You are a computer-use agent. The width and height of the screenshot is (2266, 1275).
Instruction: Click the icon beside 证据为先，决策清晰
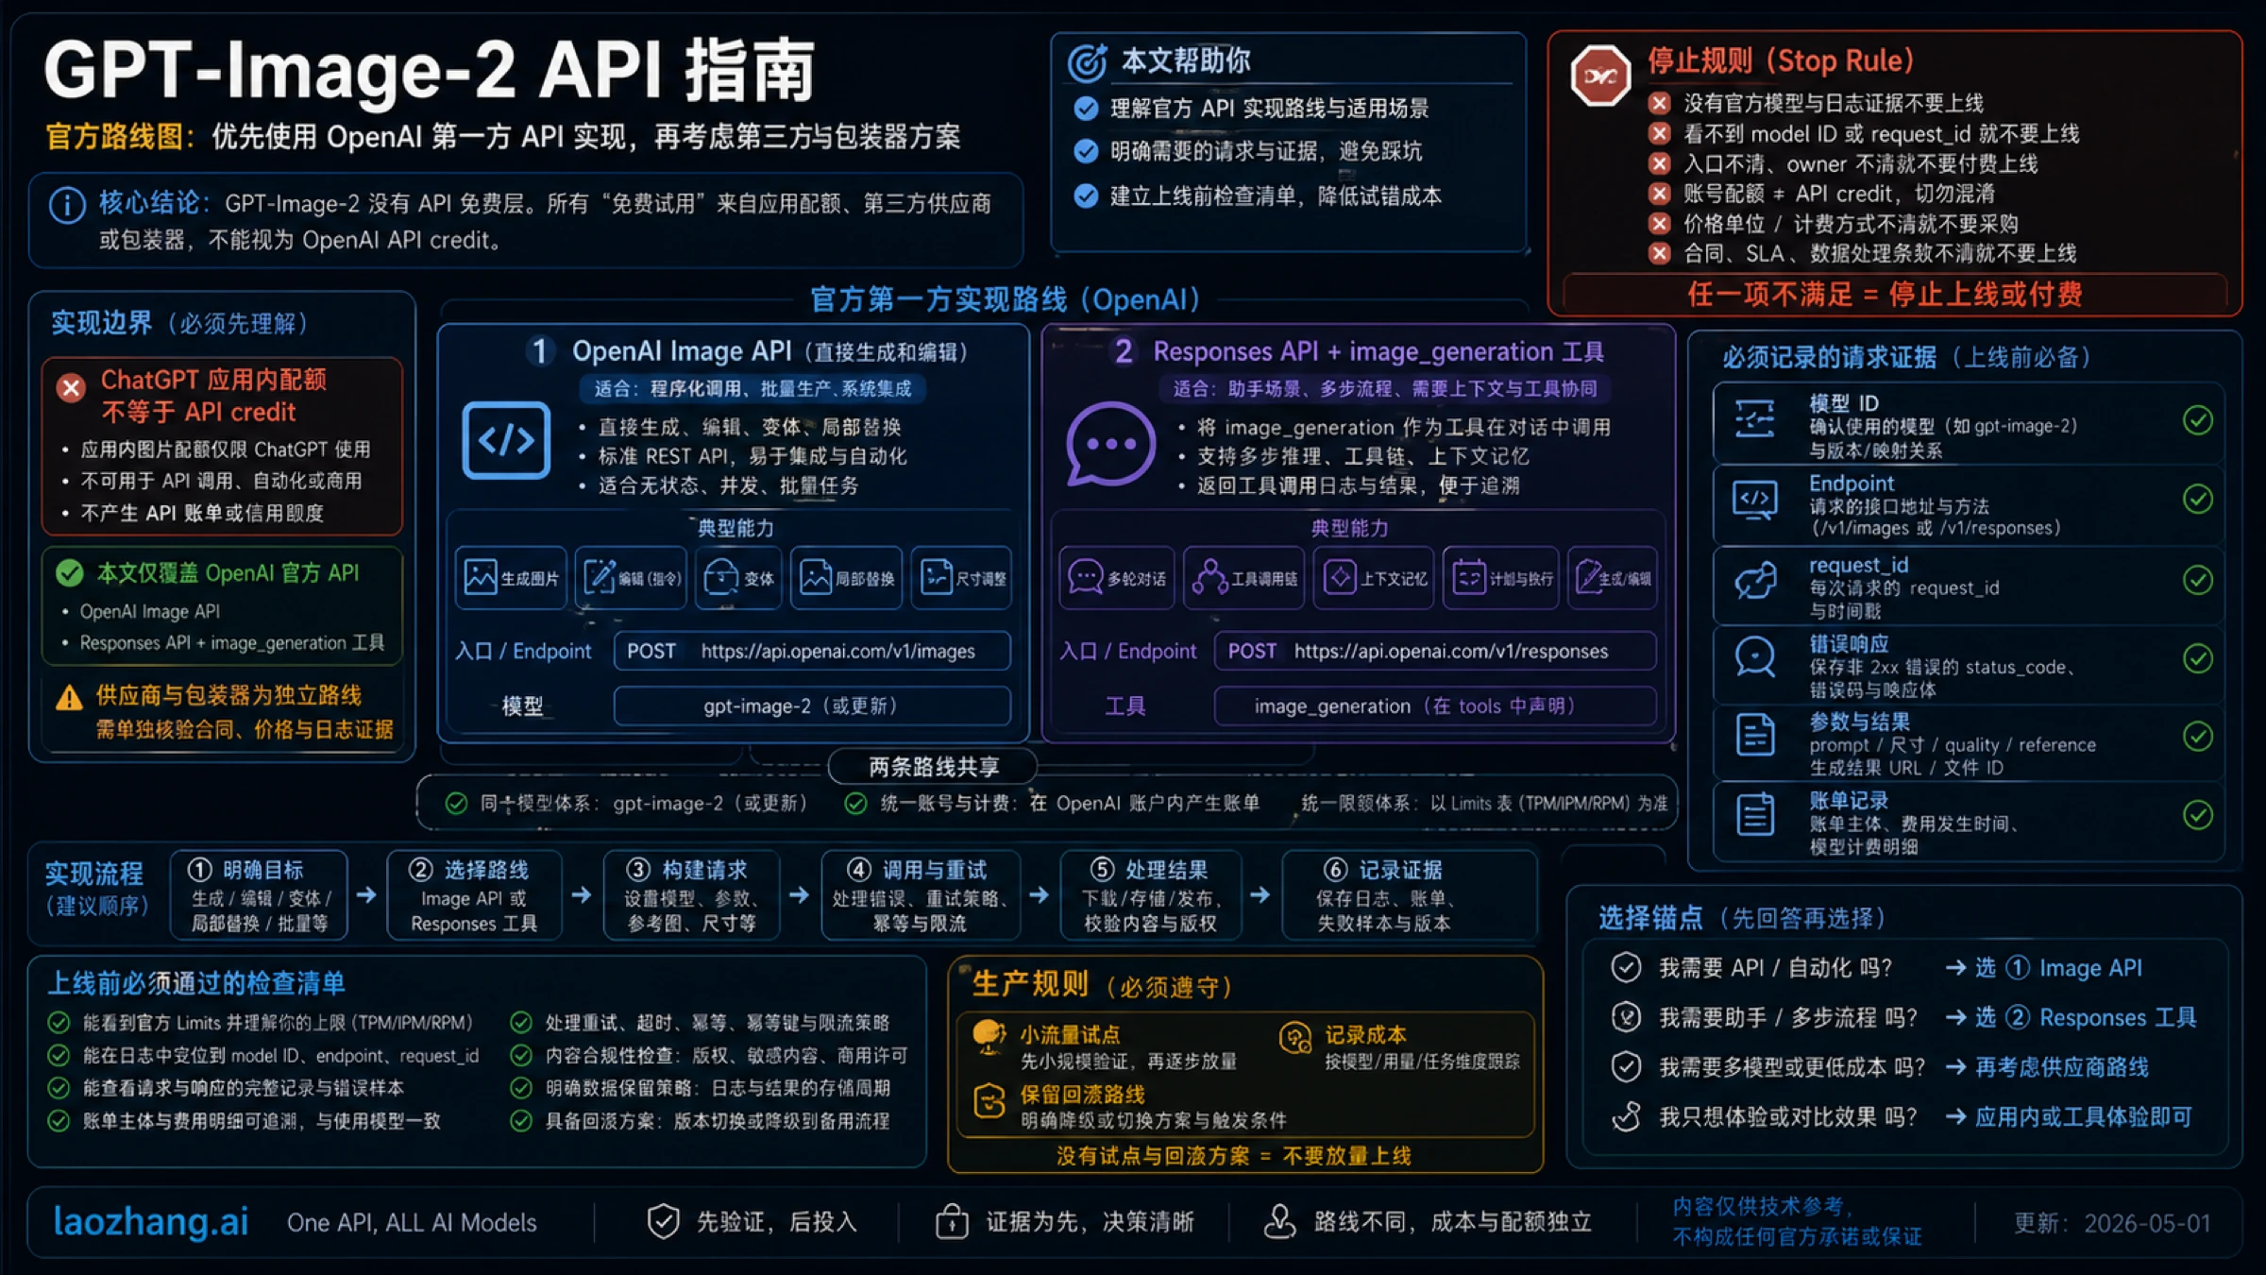pyautogui.click(x=951, y=1222)
